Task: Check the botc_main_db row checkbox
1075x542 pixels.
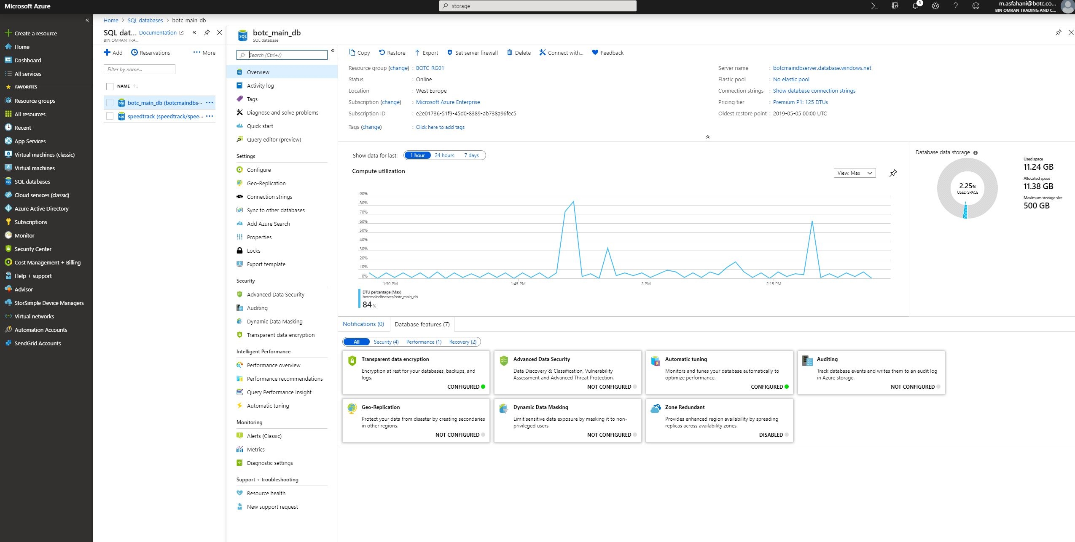Action: point(110,103)
